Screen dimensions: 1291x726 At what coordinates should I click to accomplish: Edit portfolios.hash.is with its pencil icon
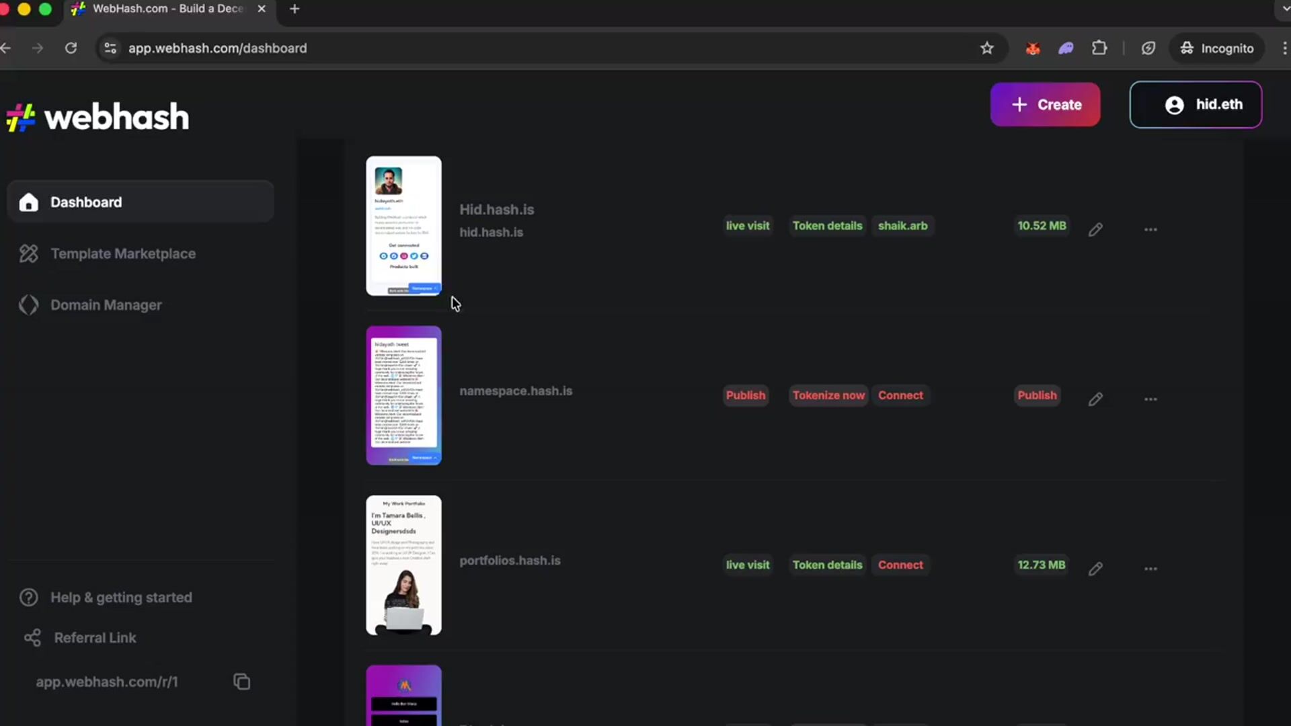(x=1095, y=568)
